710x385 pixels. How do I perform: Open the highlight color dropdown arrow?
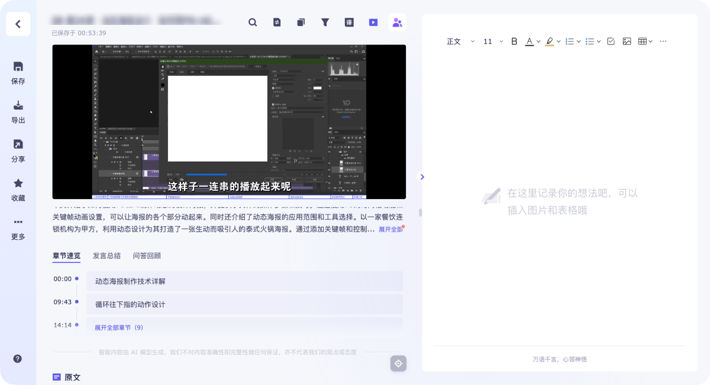[559, 41]
